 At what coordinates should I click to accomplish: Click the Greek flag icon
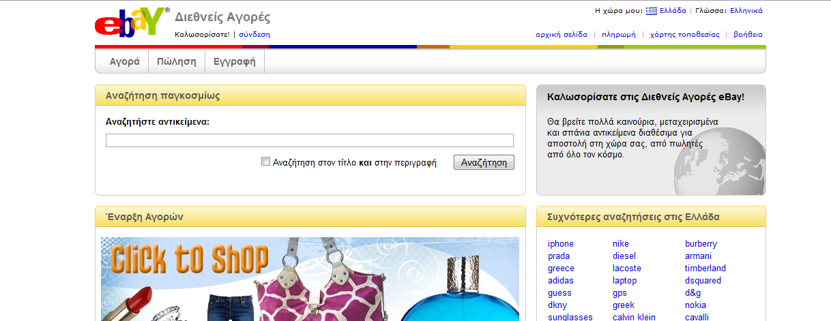pyautogui.click(x=652, y=10)
